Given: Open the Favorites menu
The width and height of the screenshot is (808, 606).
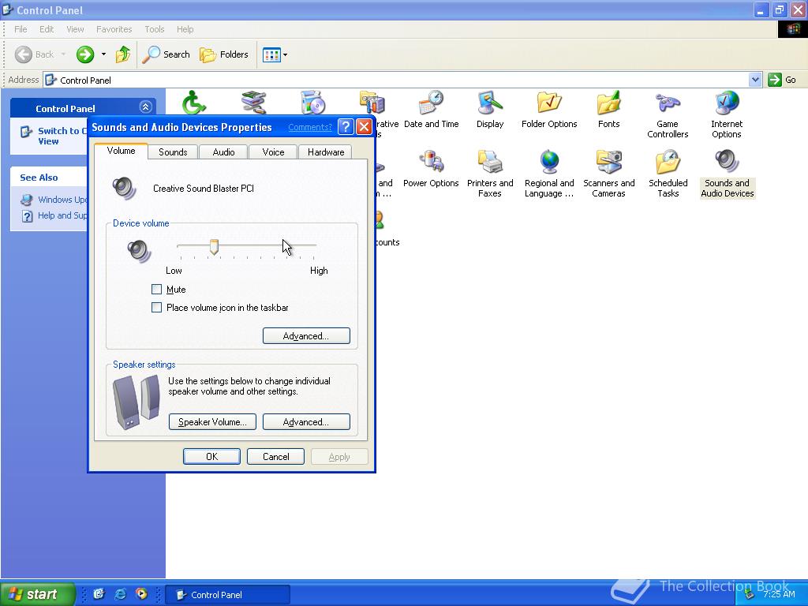Looking at the screenshot, I should [x=114, y=29].
